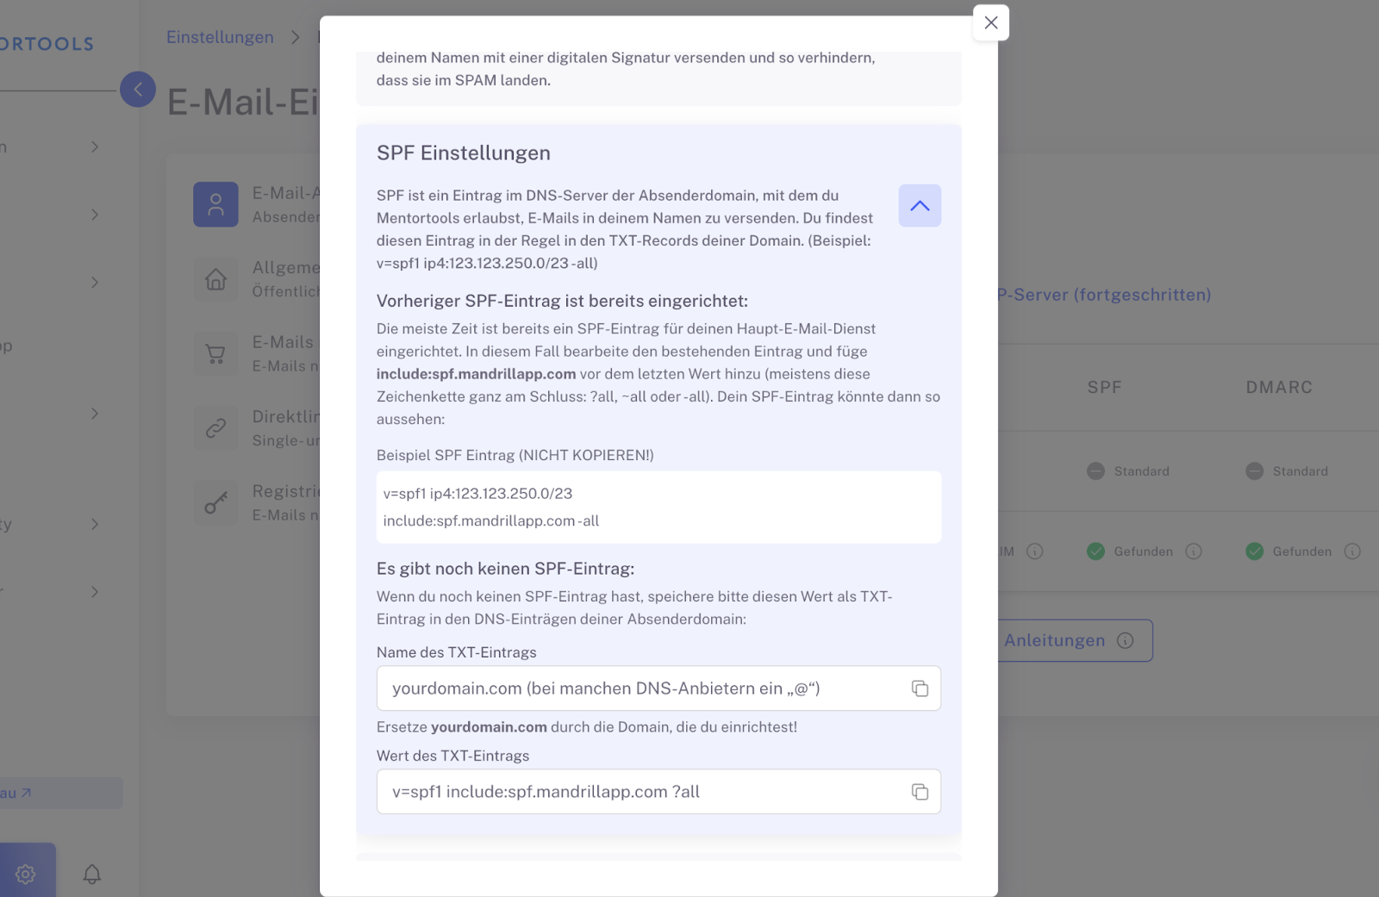Select the key icon for Registri settings
The image size is (1379, 897).
pyautogui.click(x=215, y=502)
